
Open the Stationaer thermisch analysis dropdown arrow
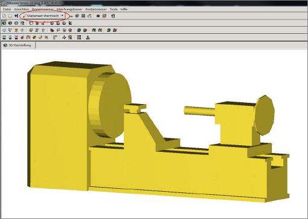(62, 16)
